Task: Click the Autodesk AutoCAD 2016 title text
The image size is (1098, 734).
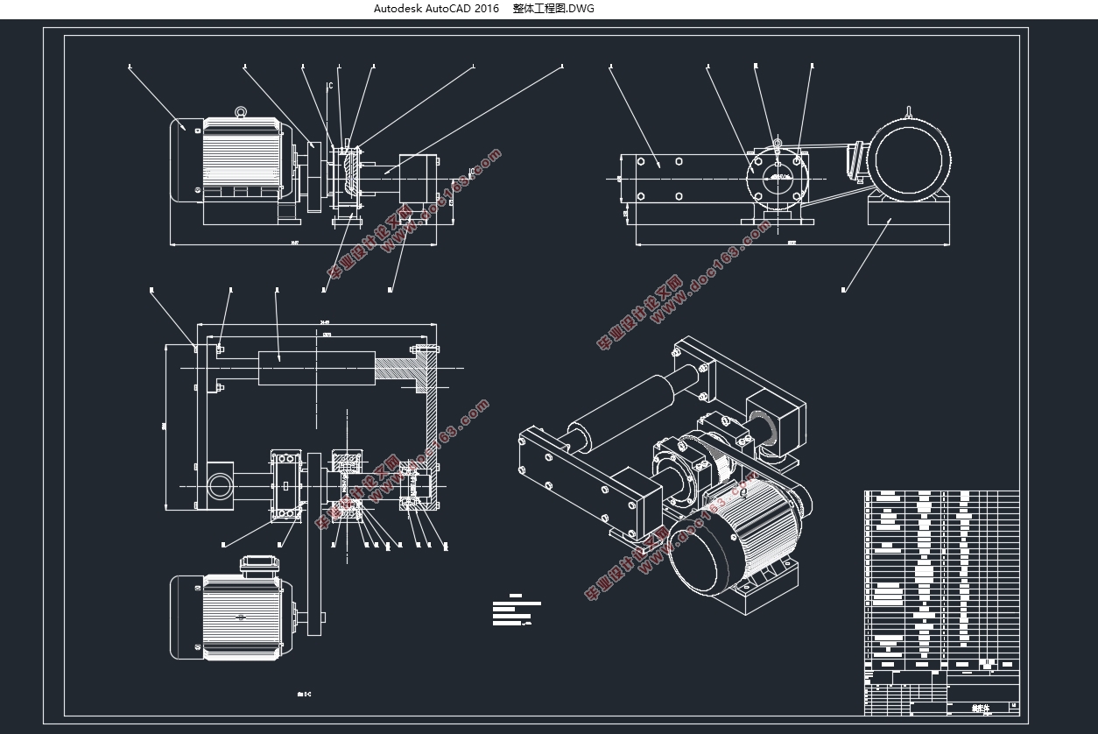Action: coord(436,9)
